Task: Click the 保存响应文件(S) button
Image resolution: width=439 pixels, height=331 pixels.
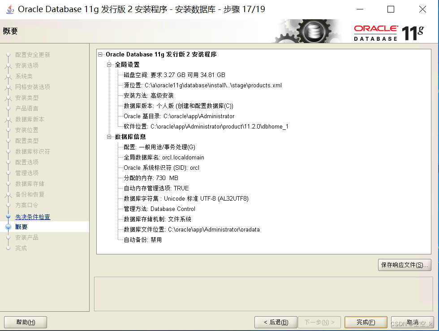Action: pos(404,265)
